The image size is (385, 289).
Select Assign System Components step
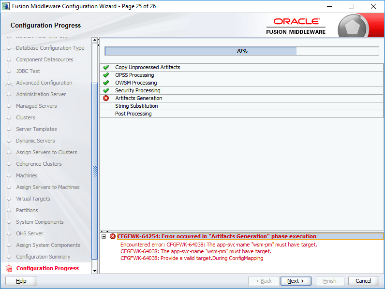click(48, 245)
